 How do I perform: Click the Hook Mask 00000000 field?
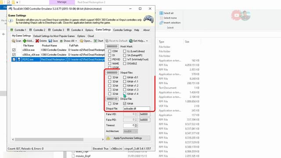click(112, 47)
